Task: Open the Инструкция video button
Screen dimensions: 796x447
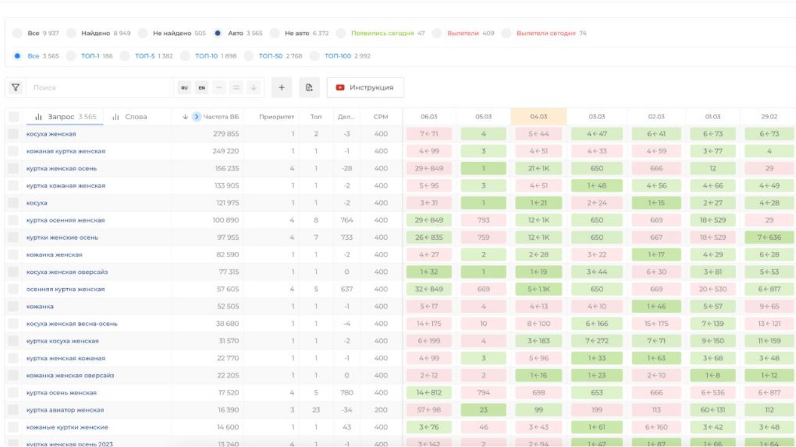Action: pyautogui.click(x=365, y=88)
